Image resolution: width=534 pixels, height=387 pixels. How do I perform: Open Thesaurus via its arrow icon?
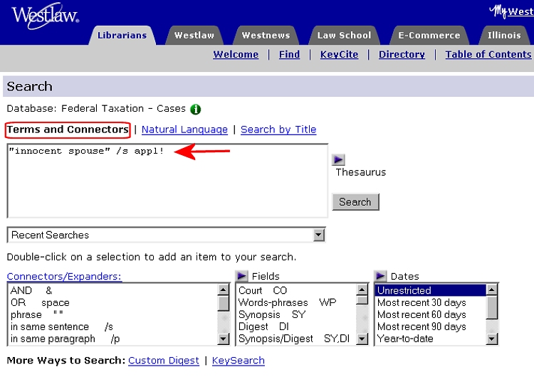click(x=338, y=159)
